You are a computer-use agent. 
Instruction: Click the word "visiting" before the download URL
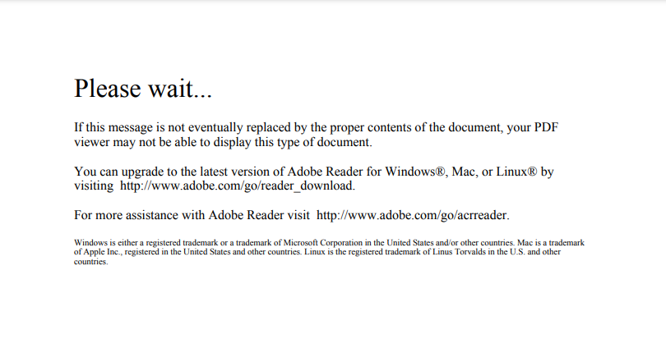pos(94,186)
